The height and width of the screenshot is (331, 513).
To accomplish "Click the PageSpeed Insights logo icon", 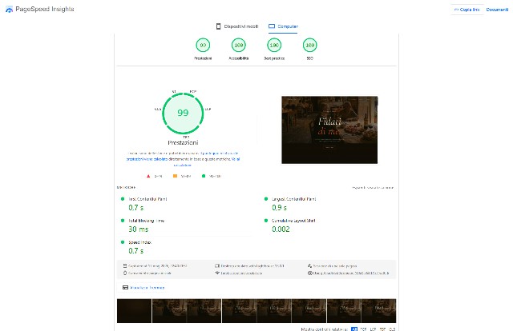I will [x=9, y=10].
